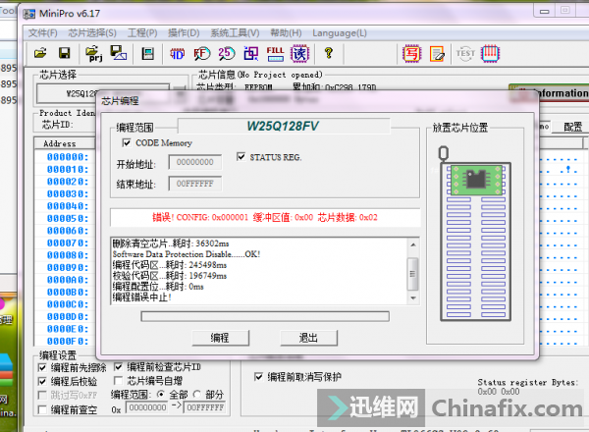Click the write chip (写) icon

click(x=411, y=54)
